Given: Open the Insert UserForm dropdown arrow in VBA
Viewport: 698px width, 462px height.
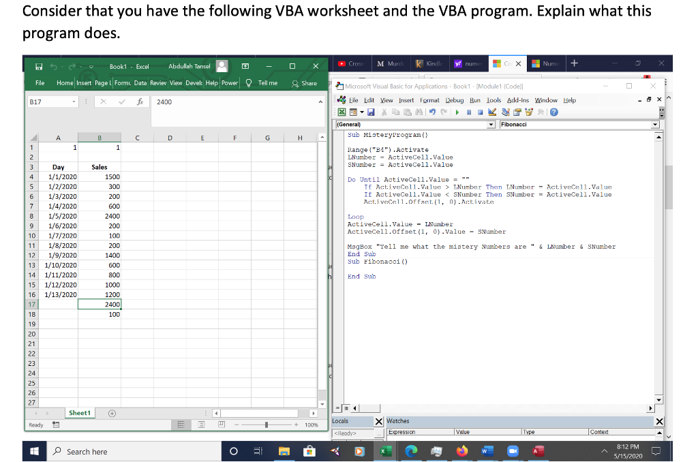Looking at the screenshot, I should [362, 112].
